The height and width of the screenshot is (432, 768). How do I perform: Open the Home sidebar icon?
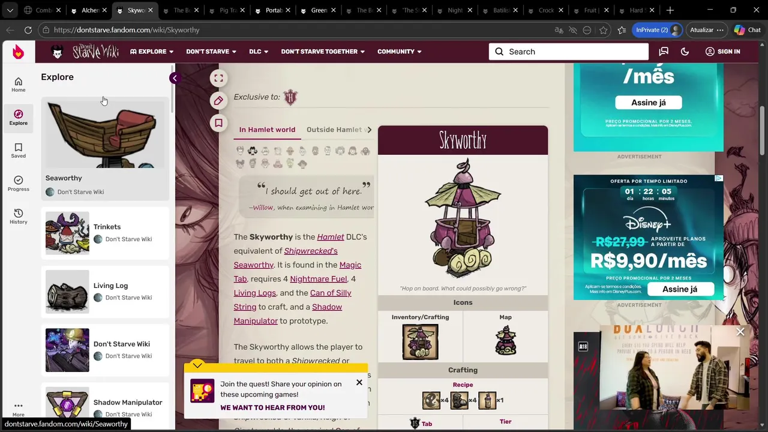click(x=18, y=85)
